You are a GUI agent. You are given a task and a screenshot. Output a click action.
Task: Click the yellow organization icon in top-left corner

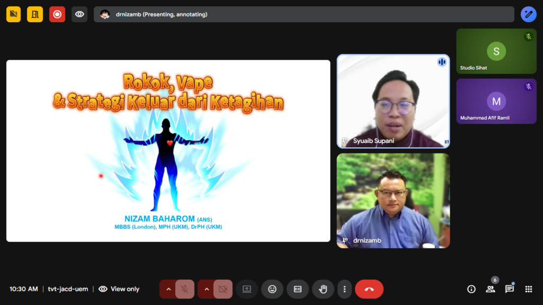(x=13, y=14)
